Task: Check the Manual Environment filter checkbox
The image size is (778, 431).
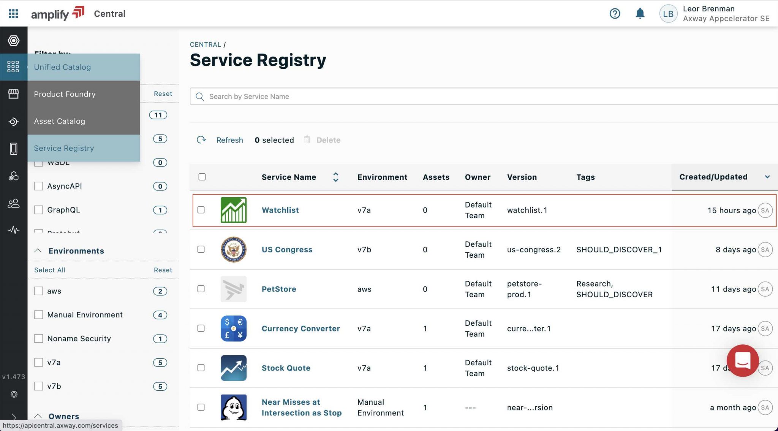Action: 38,315
